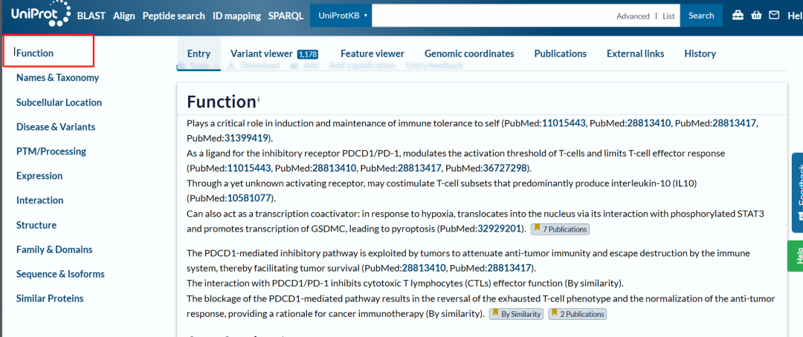Click the envelope contact icon
This screenshot has width=803, height=337.
coord(774,16)
